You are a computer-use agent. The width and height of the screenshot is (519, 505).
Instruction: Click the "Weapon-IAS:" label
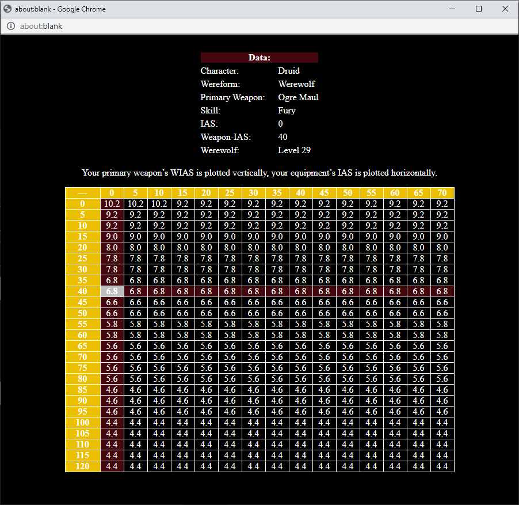point(226,137)
